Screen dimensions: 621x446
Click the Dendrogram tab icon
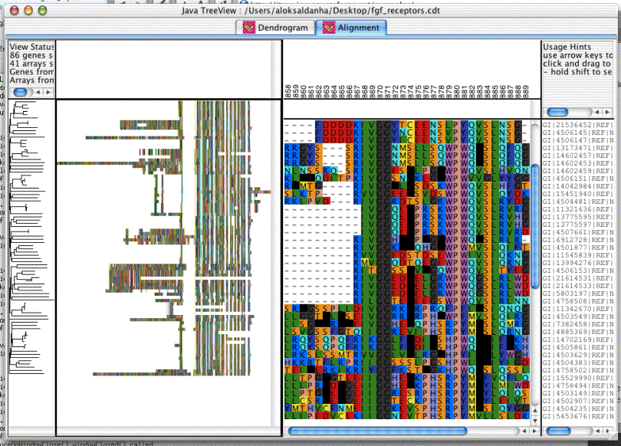[248, 28]
